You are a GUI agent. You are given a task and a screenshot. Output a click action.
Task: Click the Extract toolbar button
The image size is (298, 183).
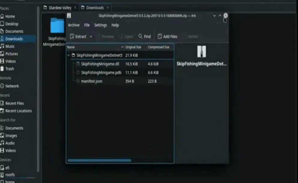click(78, 36)
